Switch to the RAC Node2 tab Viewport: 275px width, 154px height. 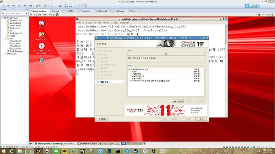103,11
